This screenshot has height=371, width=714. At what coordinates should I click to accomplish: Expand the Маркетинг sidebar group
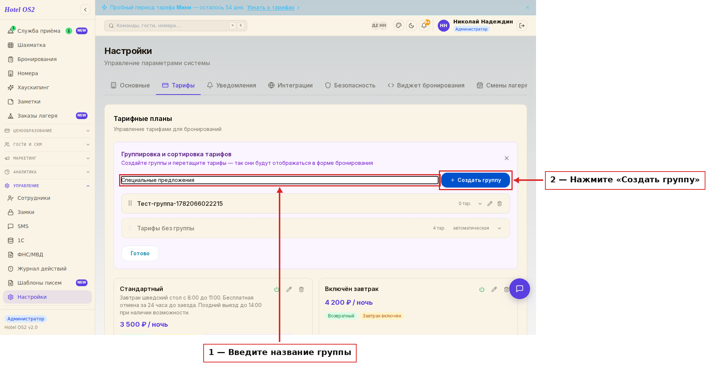(47, 158)
